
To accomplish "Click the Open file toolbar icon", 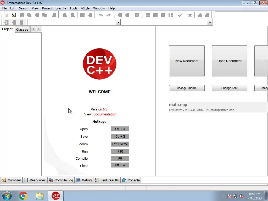I will click(14, 15).
